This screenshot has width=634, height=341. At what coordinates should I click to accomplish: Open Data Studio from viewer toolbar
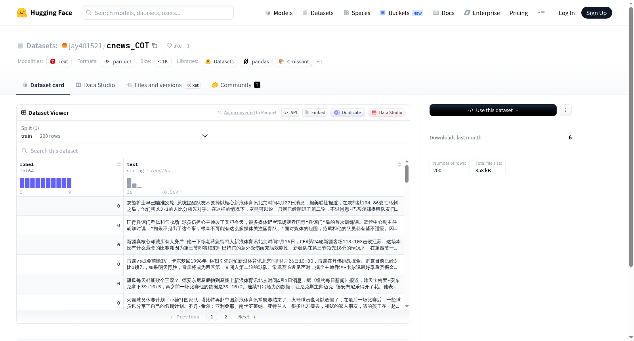pyautogui.click(x=387, y=112)
